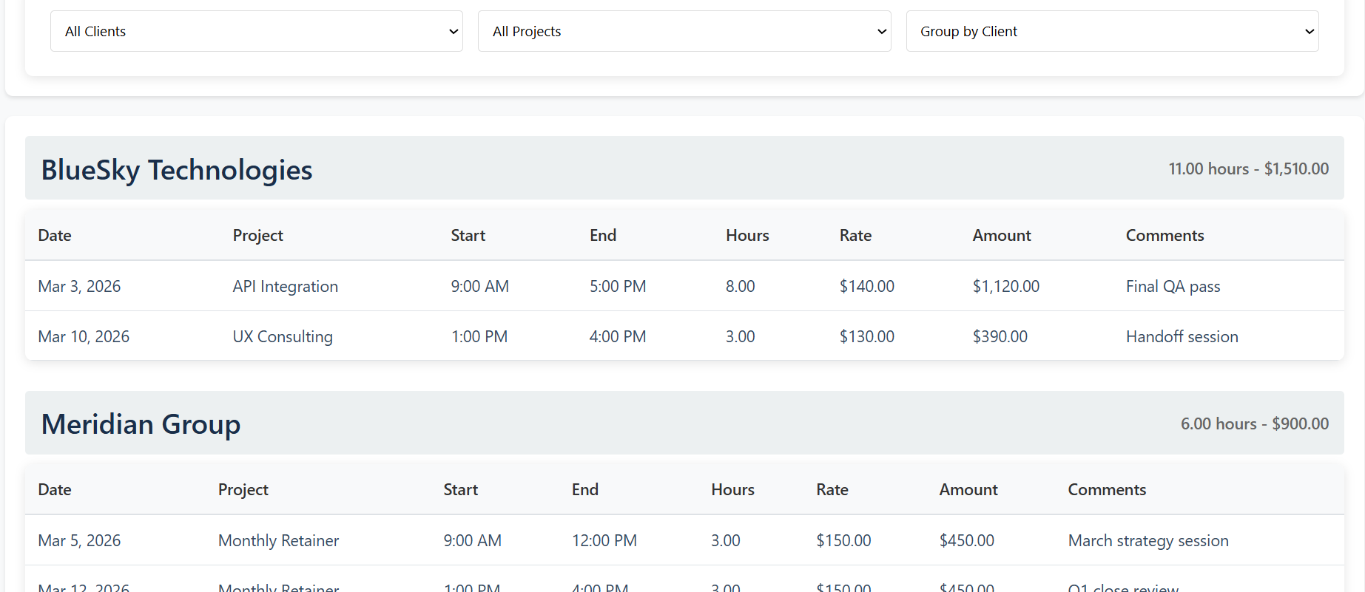Click the Project column header in BlueSky table
Viewport: 1365px width, 592px height.
click(257, 235)
